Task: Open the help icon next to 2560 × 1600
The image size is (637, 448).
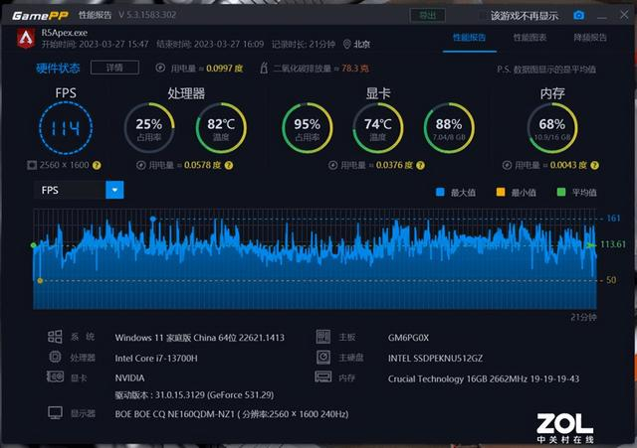Action: 97,166
